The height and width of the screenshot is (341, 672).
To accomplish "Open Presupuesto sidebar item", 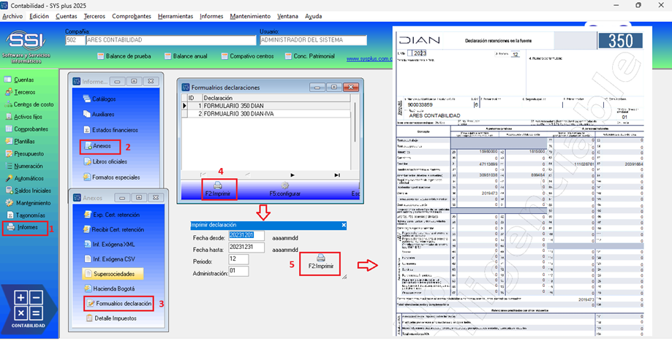I will (x=23, y=153).
